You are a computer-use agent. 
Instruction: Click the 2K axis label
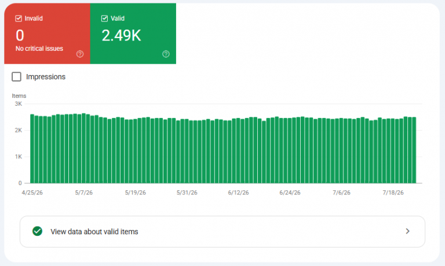pos(19,130)
